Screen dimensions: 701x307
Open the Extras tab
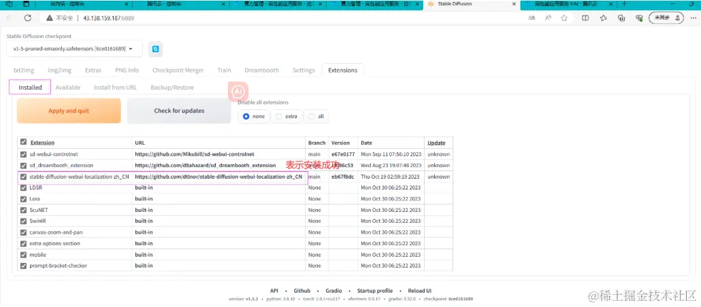93,70
